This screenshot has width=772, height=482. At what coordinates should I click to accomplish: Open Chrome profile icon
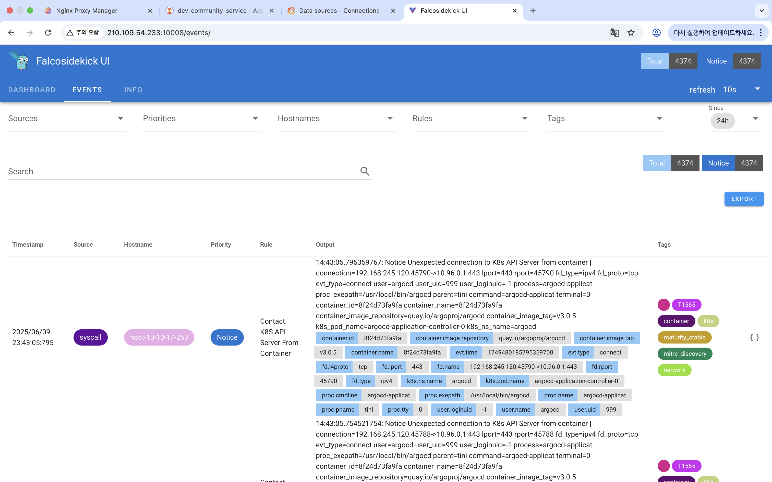click(x=656, y=33)
